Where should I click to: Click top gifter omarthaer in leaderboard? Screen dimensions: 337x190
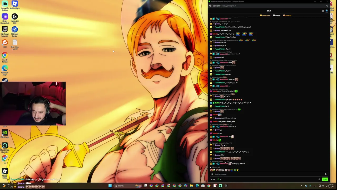tap(265, 15)
